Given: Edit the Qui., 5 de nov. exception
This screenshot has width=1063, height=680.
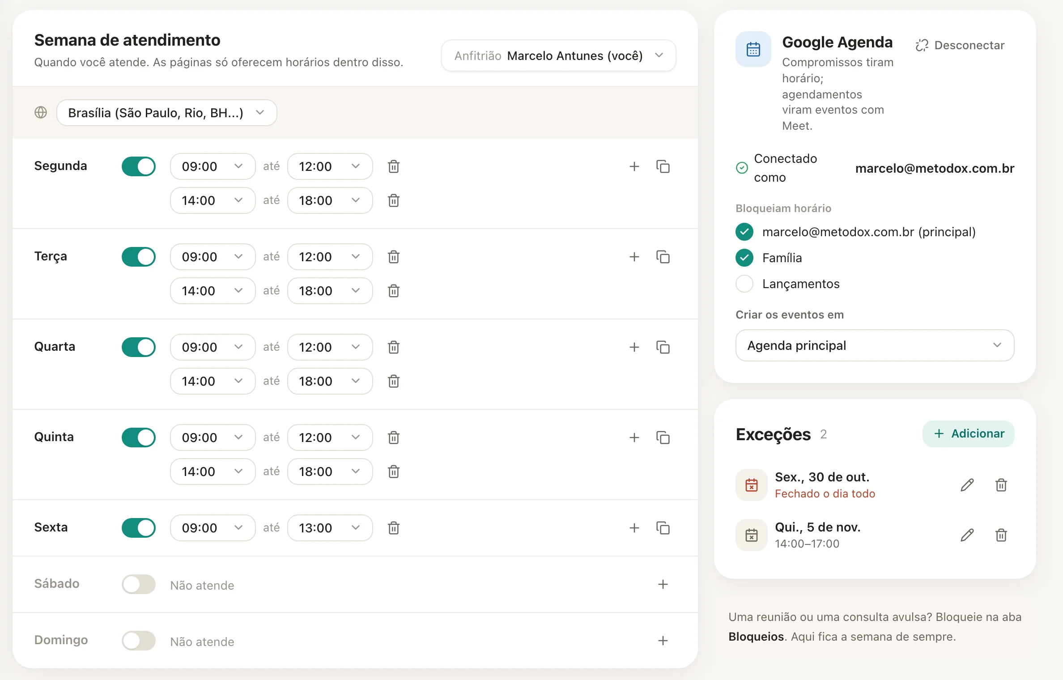Looking at the screenshot, I should click(967, 535).
